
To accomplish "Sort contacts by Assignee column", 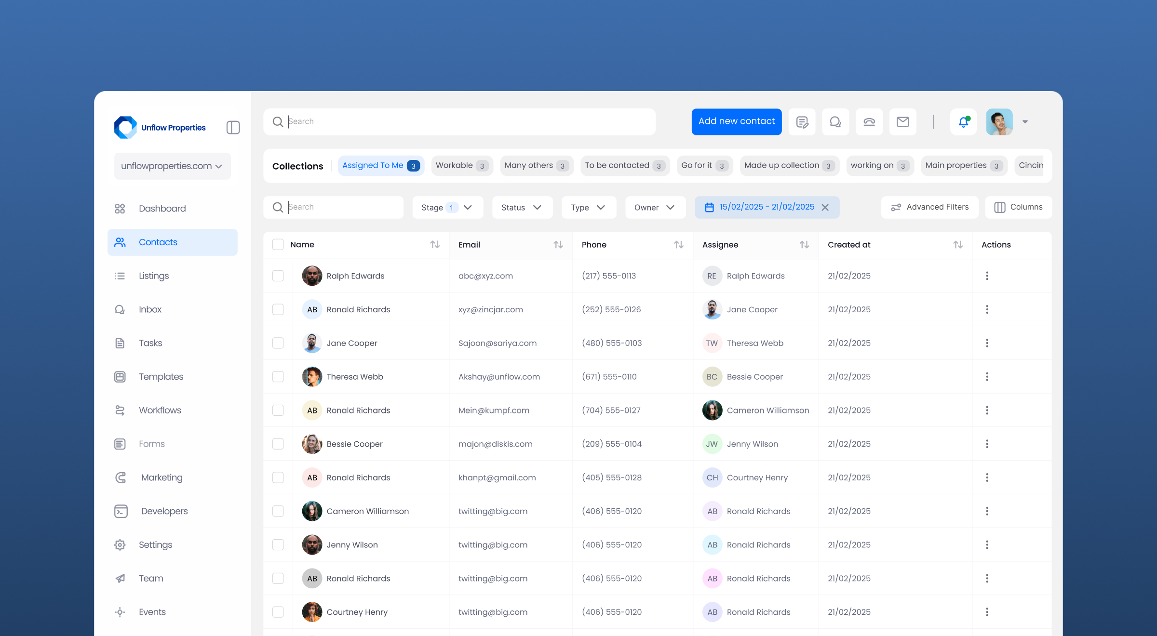I will [804, 245].
